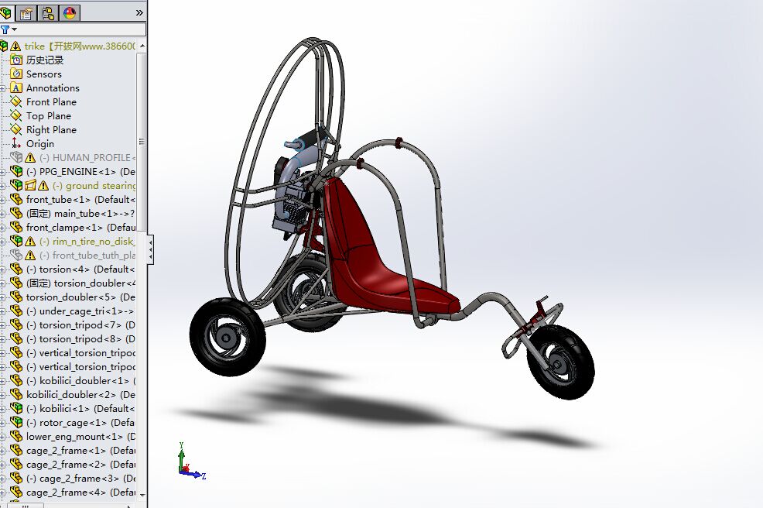Select the rear left wheel in the model

click(228, 337)
